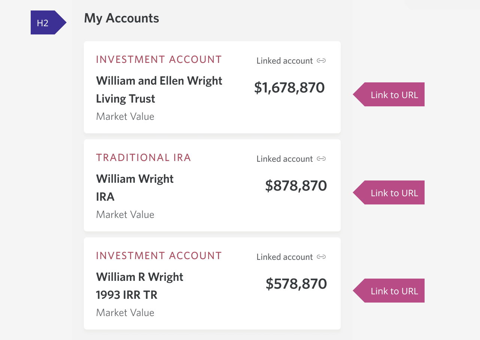Click the Linked account label on the 1993 IRR TR card
This screenshot has height=340, width=480.
click(x=284, y=257)
